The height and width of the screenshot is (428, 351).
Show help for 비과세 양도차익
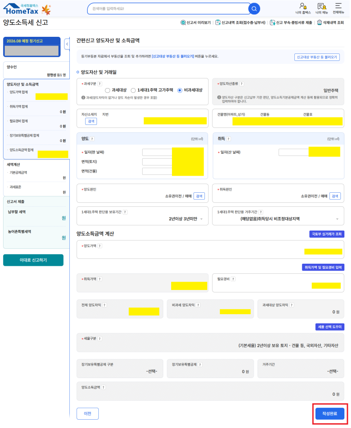[x=198, y=305]
